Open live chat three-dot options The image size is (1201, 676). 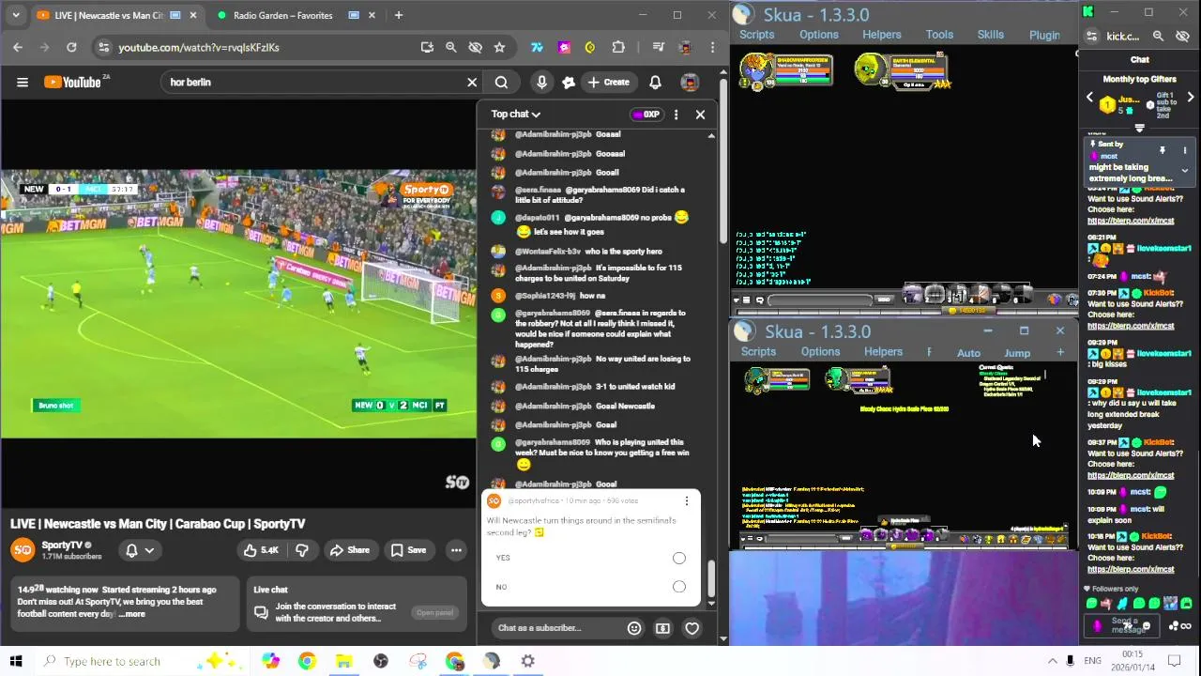[x=676, y=115]
